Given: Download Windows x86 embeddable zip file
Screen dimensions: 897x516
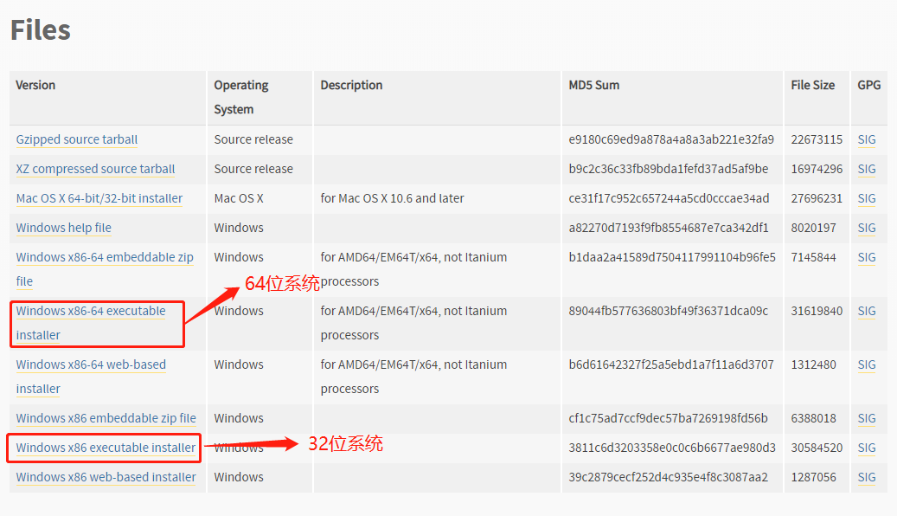Looking at the screenshot, I should [106, 418].
